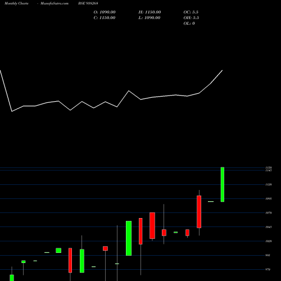Screen dimensions: 281x281
Task: Click the "OC: 5.5" reading
Action: coord(191,12)
